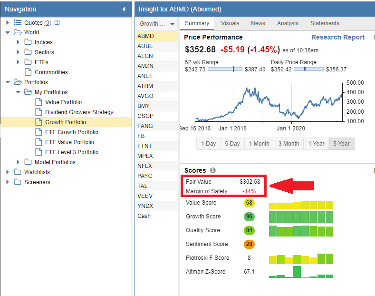Click the Sectors folder icon
Viewport: 375px width, 296px height.
coord(28,52)
